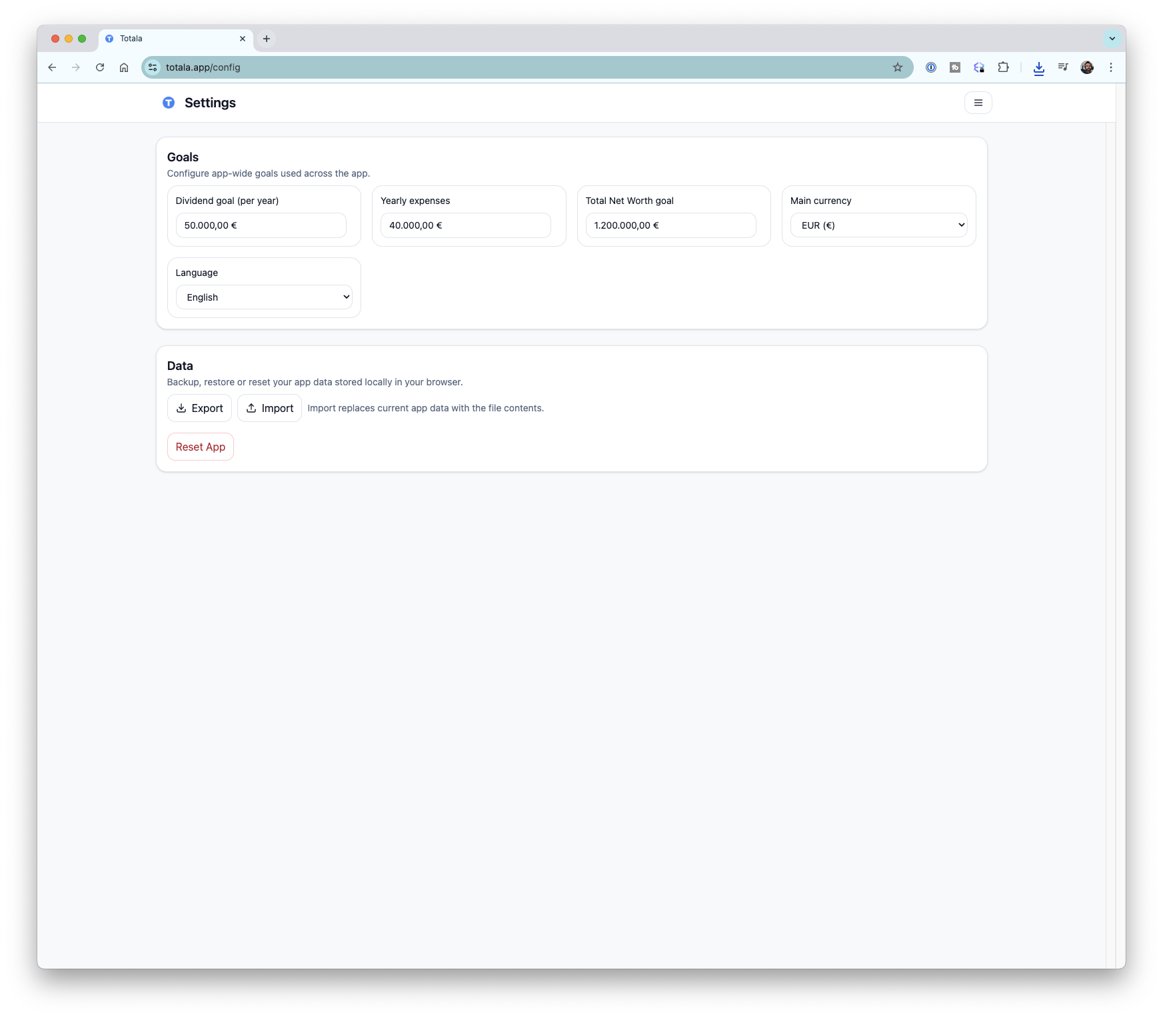Open the Extensions puzzle icon
The height and width of the screenshot is (1018, 1163).
coord(1003,67)
